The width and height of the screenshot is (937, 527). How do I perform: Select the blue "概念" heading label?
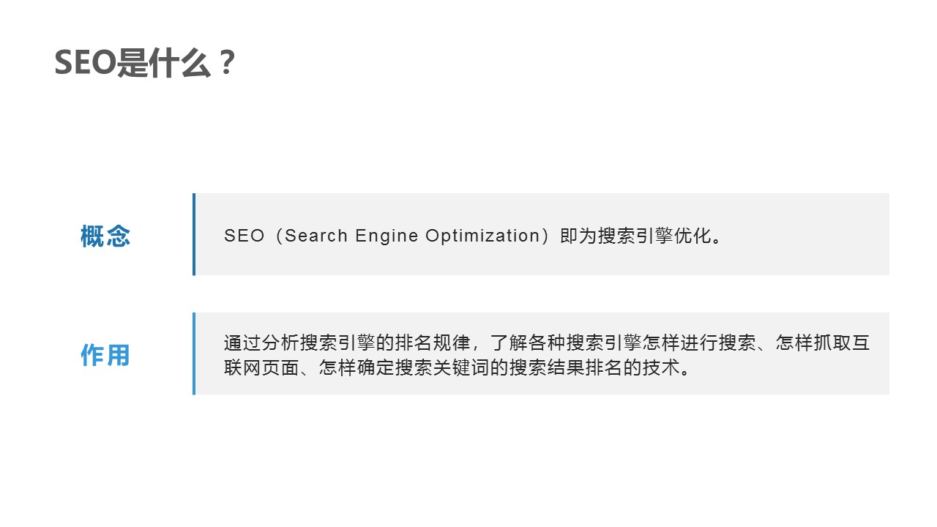point(105,236)
